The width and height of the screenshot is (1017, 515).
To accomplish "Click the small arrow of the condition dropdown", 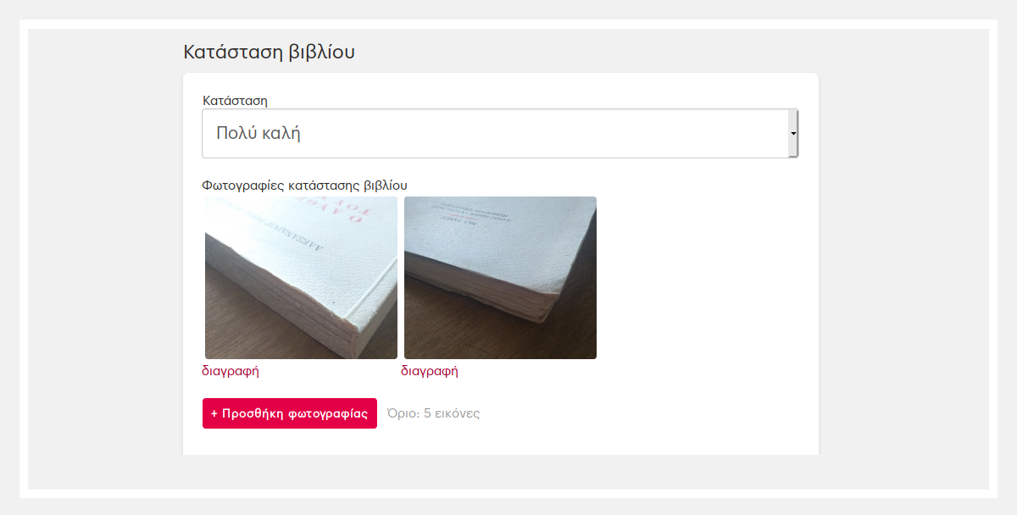I will click(x=793, y=133).
